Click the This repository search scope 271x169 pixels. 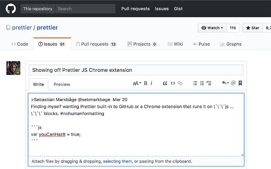click(x=38, y=8)
